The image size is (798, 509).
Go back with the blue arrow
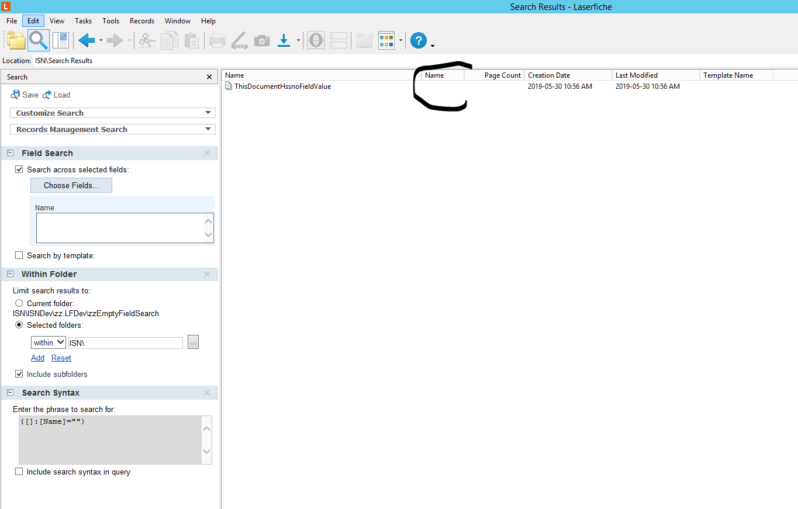point(87,40)
